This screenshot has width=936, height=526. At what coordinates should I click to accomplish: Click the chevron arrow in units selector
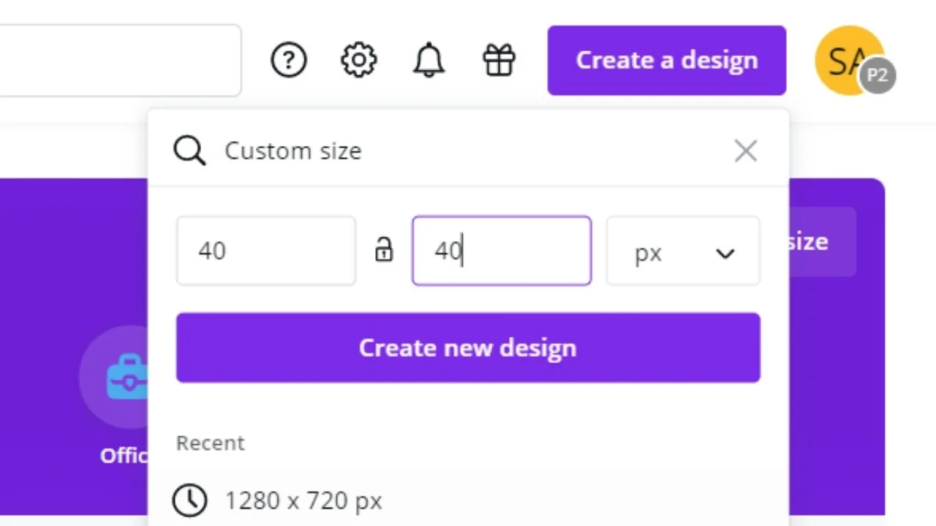point(725,254)
